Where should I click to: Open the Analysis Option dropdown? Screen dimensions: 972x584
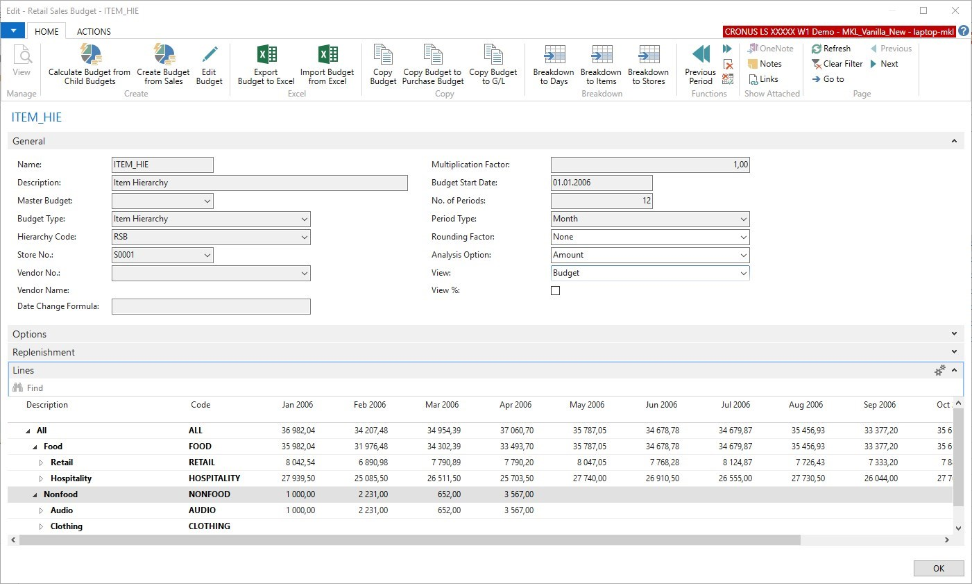[x=743, y=256]
